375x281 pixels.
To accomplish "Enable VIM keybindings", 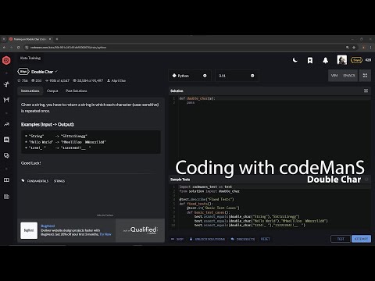I will coord(334,76).
